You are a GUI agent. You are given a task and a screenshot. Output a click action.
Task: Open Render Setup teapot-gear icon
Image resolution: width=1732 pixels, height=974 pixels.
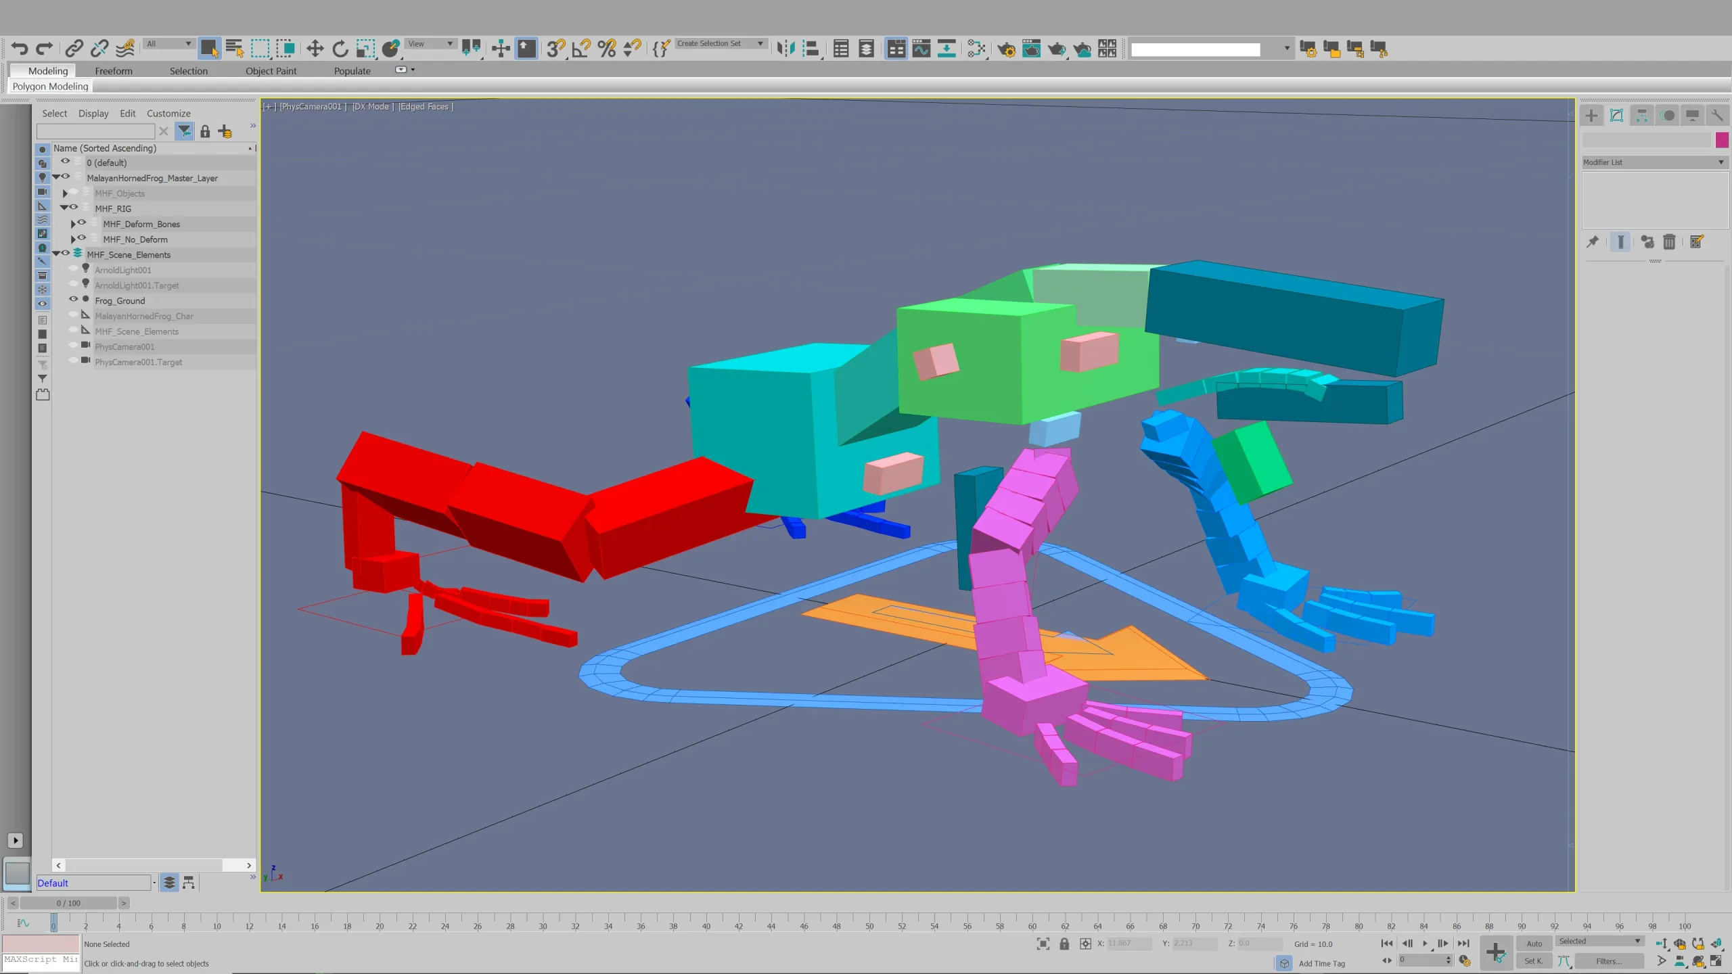1006,48
